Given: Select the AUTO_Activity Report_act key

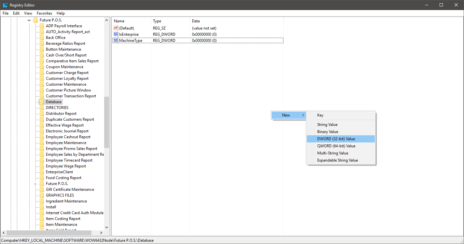Looking at the screenshot, I should pyautogui.click(x=68, y=32).
